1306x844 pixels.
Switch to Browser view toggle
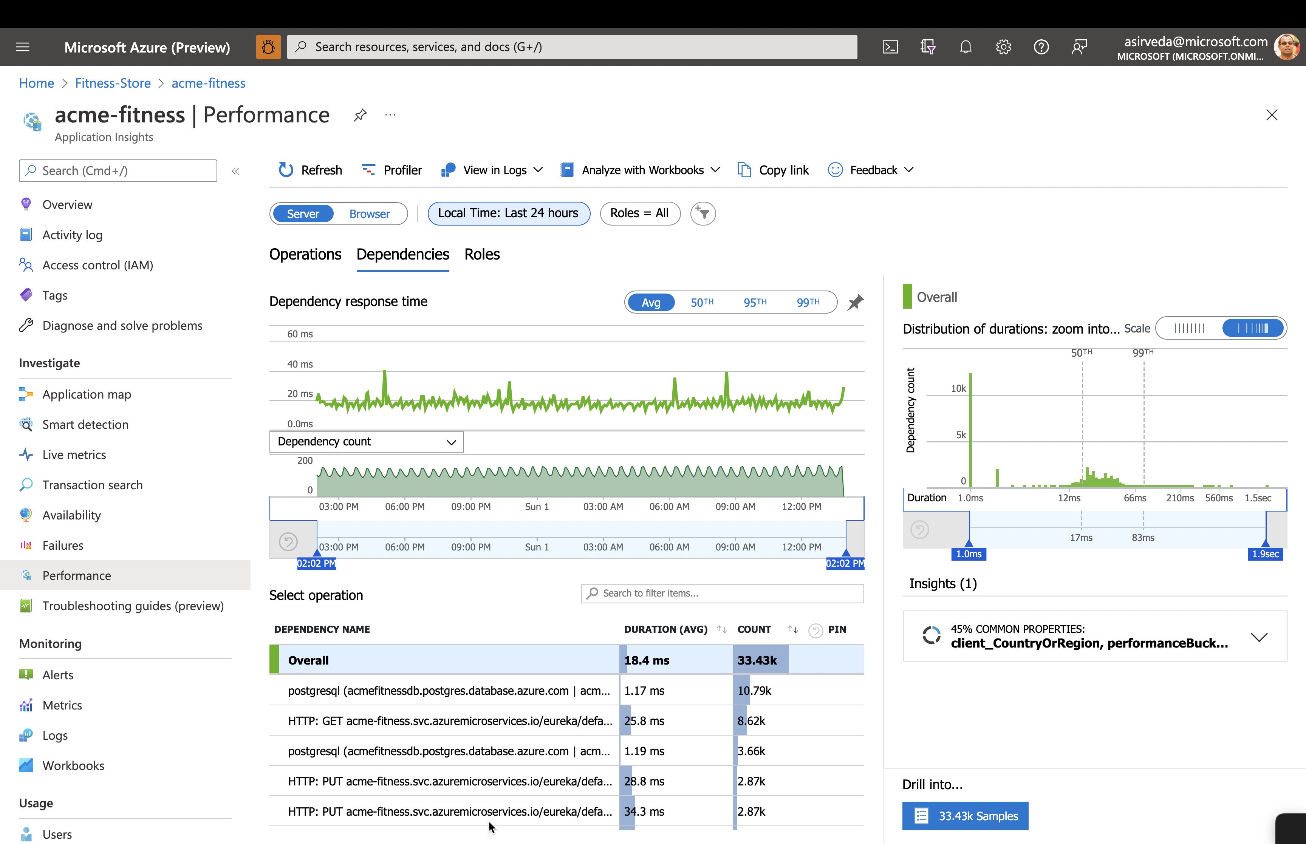369,214
